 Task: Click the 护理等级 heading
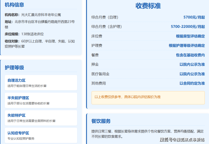pos(14,67)
